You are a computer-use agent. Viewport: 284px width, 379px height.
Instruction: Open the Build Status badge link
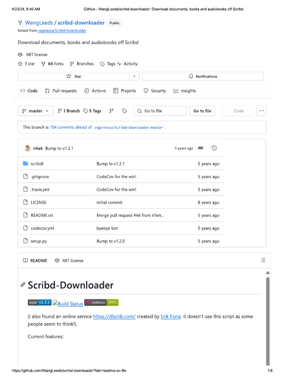68,303
